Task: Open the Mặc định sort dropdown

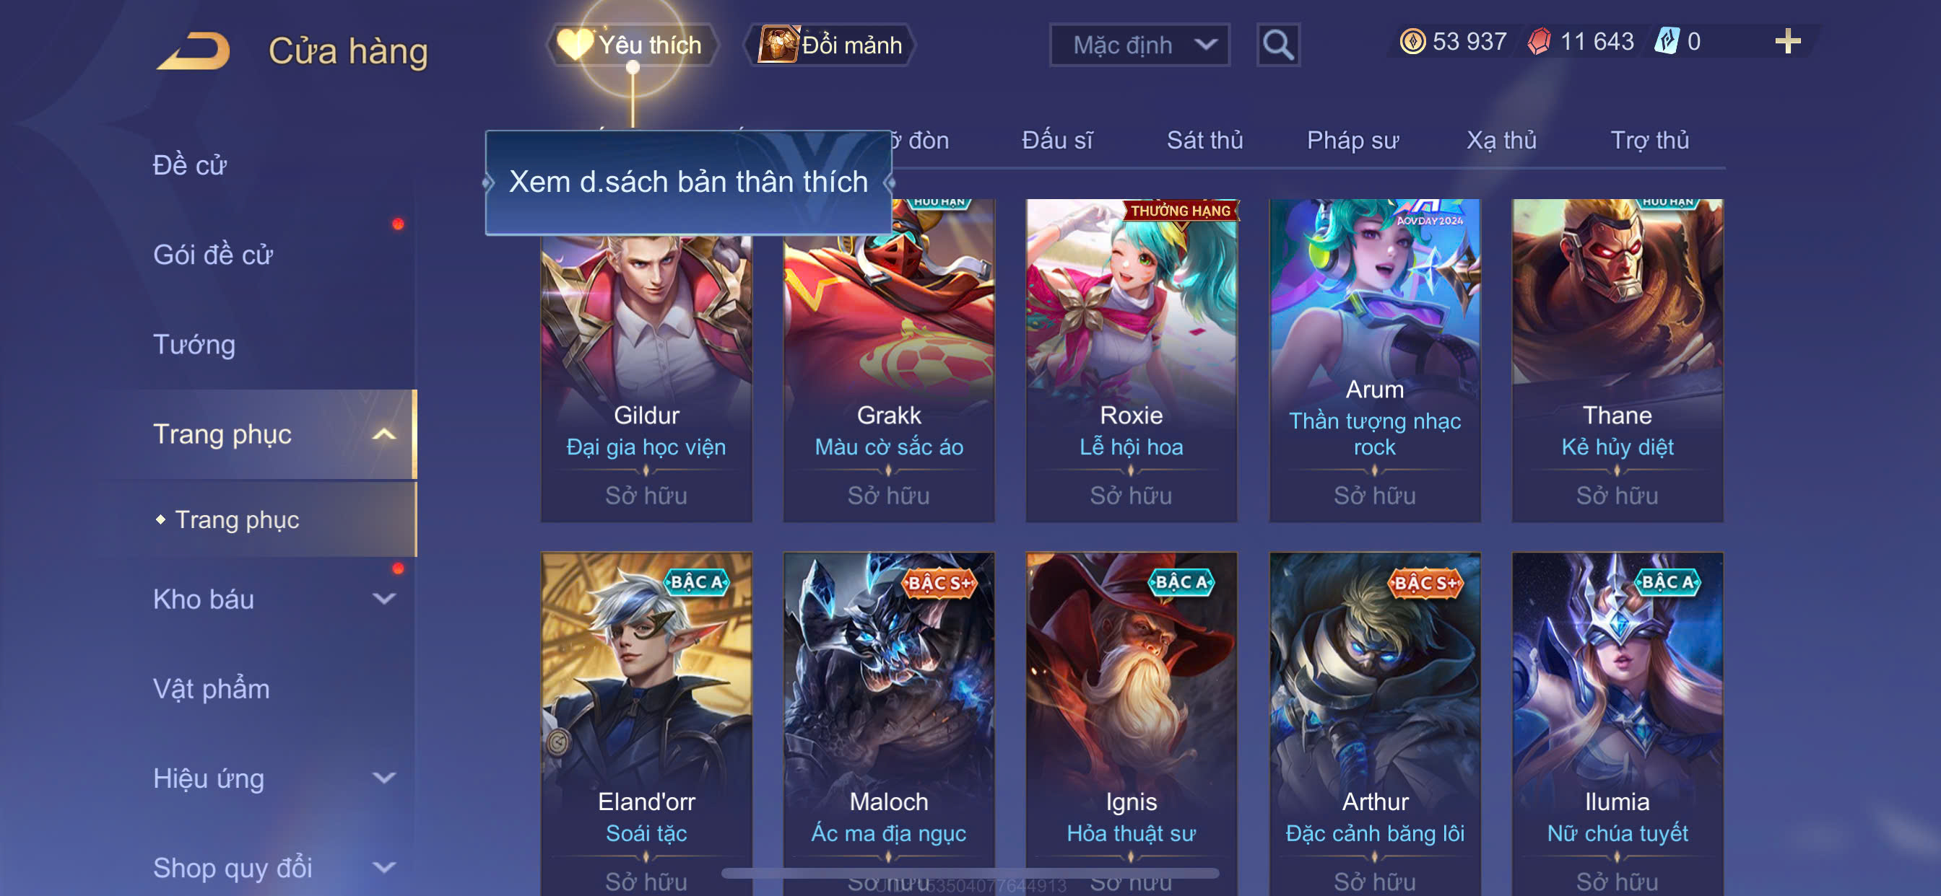Action: click(x=1139, y=45)
